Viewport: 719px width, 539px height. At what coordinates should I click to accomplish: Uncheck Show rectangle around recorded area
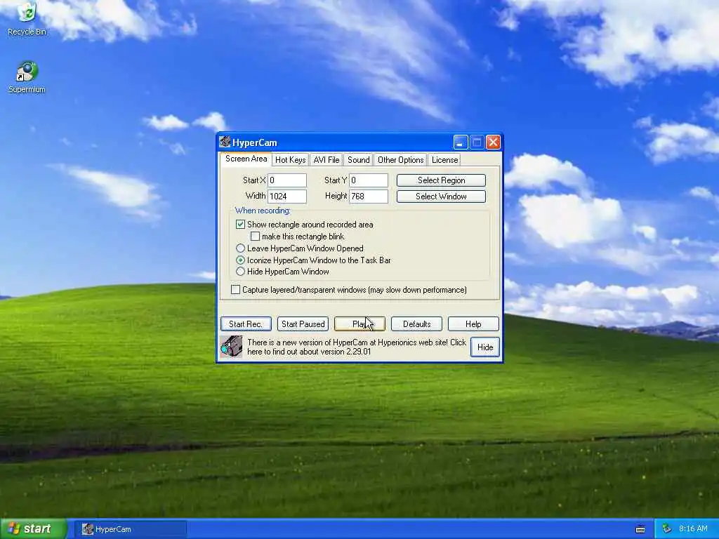click(x=240, y=224)
